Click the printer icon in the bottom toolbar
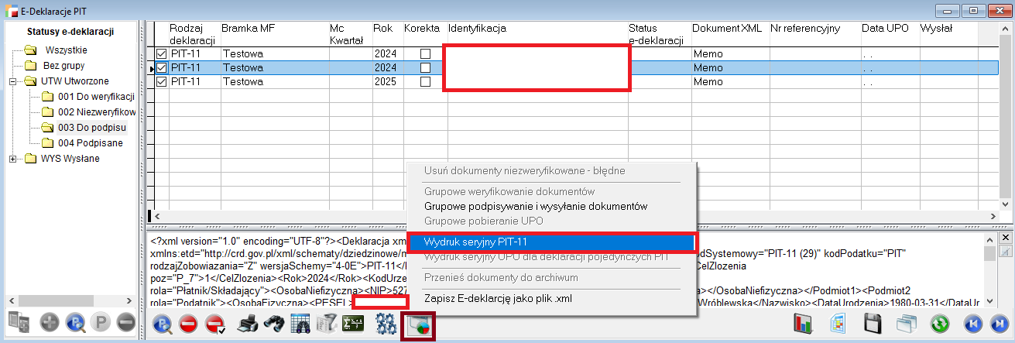 247,324
